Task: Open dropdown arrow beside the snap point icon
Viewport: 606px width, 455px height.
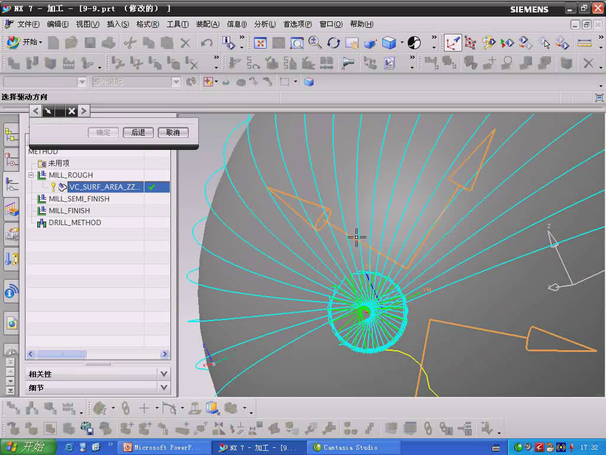Action: [x=216, y=82]
